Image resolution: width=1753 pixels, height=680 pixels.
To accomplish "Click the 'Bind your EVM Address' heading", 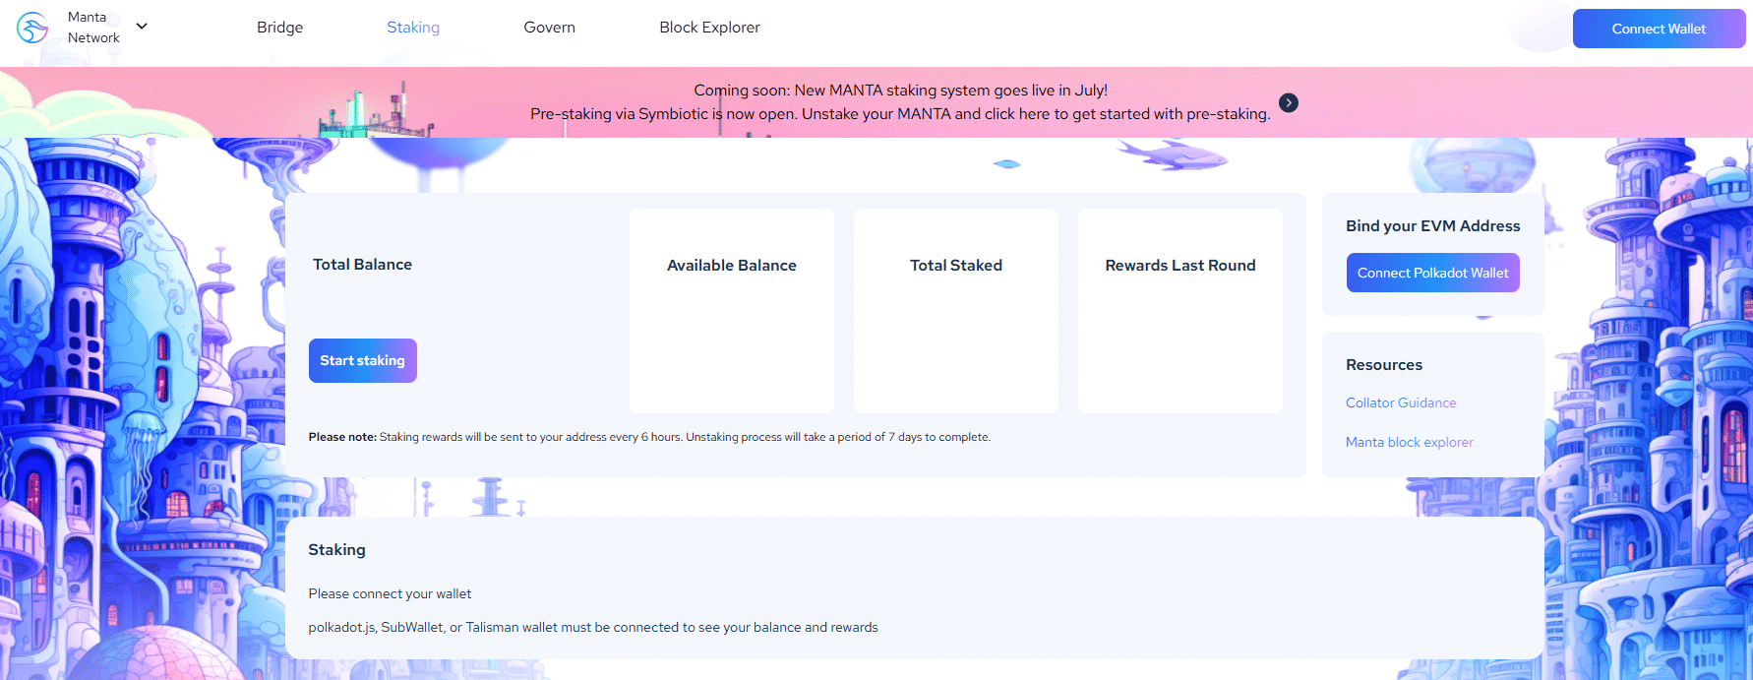I will (1433, 225).
